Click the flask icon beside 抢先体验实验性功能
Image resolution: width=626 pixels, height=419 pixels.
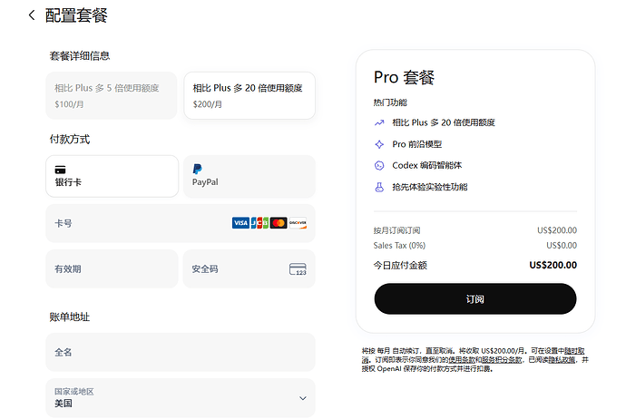pyautogui.click(x=379, y=187)
